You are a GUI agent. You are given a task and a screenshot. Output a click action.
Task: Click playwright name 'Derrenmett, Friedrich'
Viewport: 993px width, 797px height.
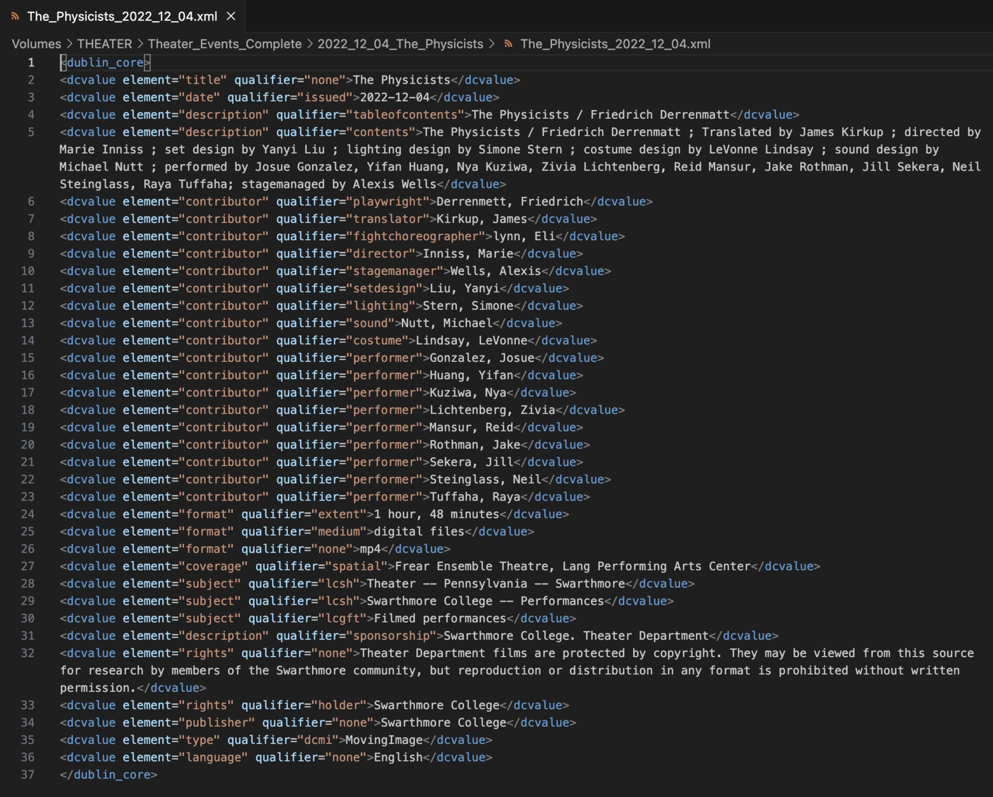click(x=510, y=201)
